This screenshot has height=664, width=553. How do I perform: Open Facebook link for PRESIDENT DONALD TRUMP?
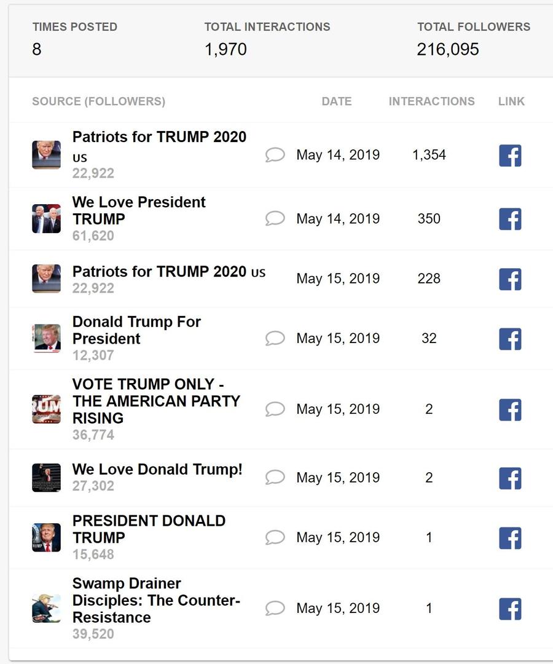(510, 538)
